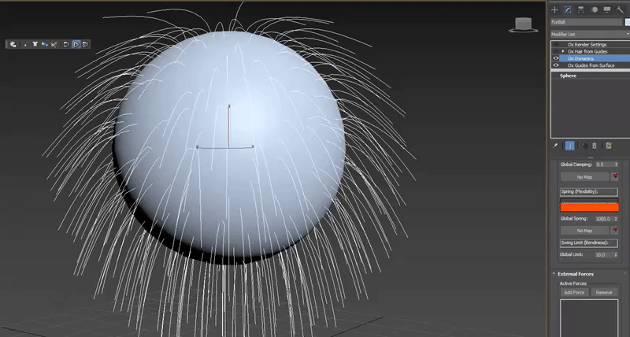Click Remove modifier trash icon
This screenshot has height=337, width=630.
(x=595, y=146)
